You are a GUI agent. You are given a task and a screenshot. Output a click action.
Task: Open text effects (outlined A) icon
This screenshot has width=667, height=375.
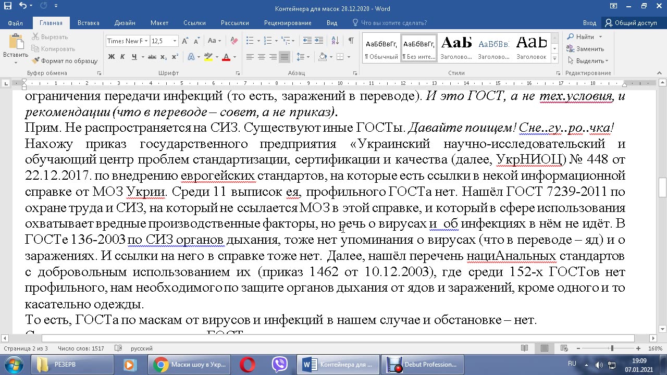point(191,57)
